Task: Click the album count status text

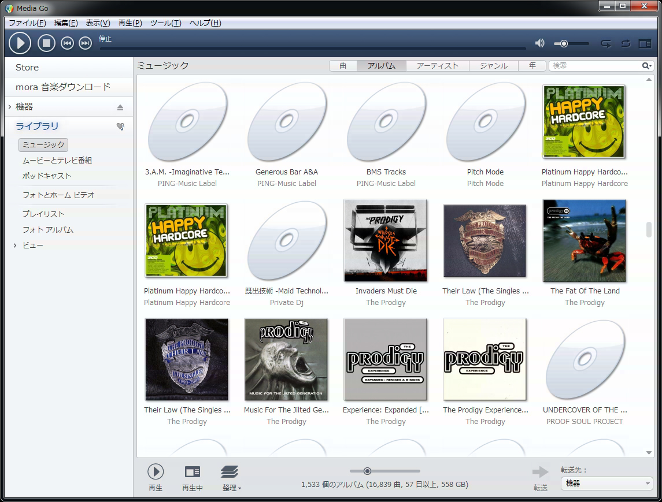Action: coord(384,485)
